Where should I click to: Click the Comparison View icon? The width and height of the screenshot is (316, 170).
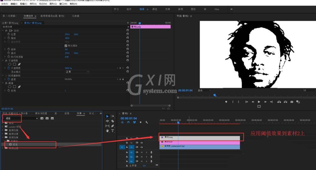298,102
